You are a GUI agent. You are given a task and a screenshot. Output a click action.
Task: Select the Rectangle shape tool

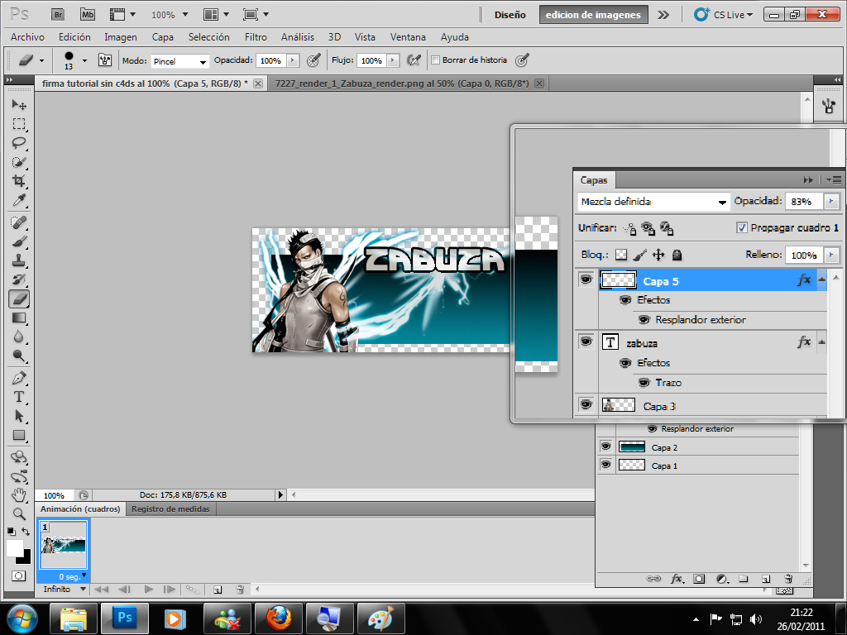[19, 435]
